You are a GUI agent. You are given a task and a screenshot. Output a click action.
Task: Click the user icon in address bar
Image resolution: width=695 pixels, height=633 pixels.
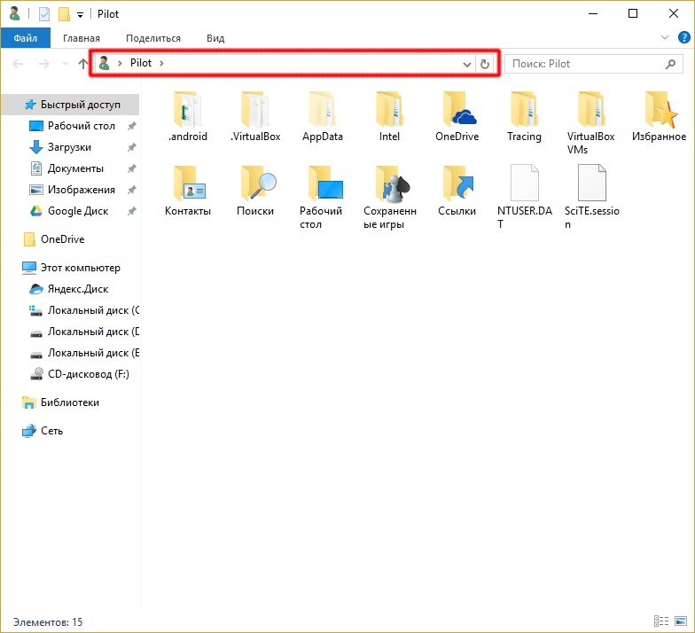click(105, 63)
